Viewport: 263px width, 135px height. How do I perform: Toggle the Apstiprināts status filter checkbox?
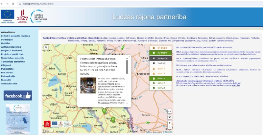160,58
